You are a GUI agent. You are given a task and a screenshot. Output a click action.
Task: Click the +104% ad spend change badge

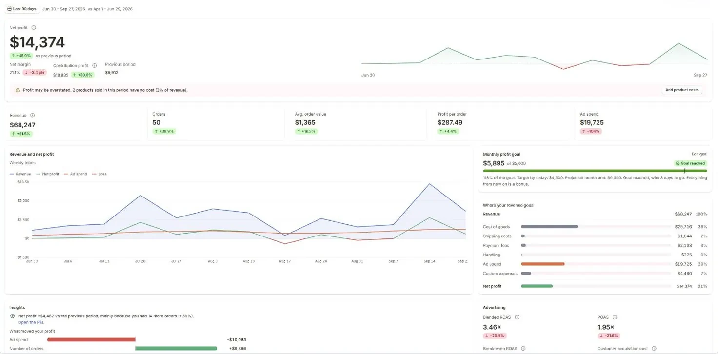point(591,131)
